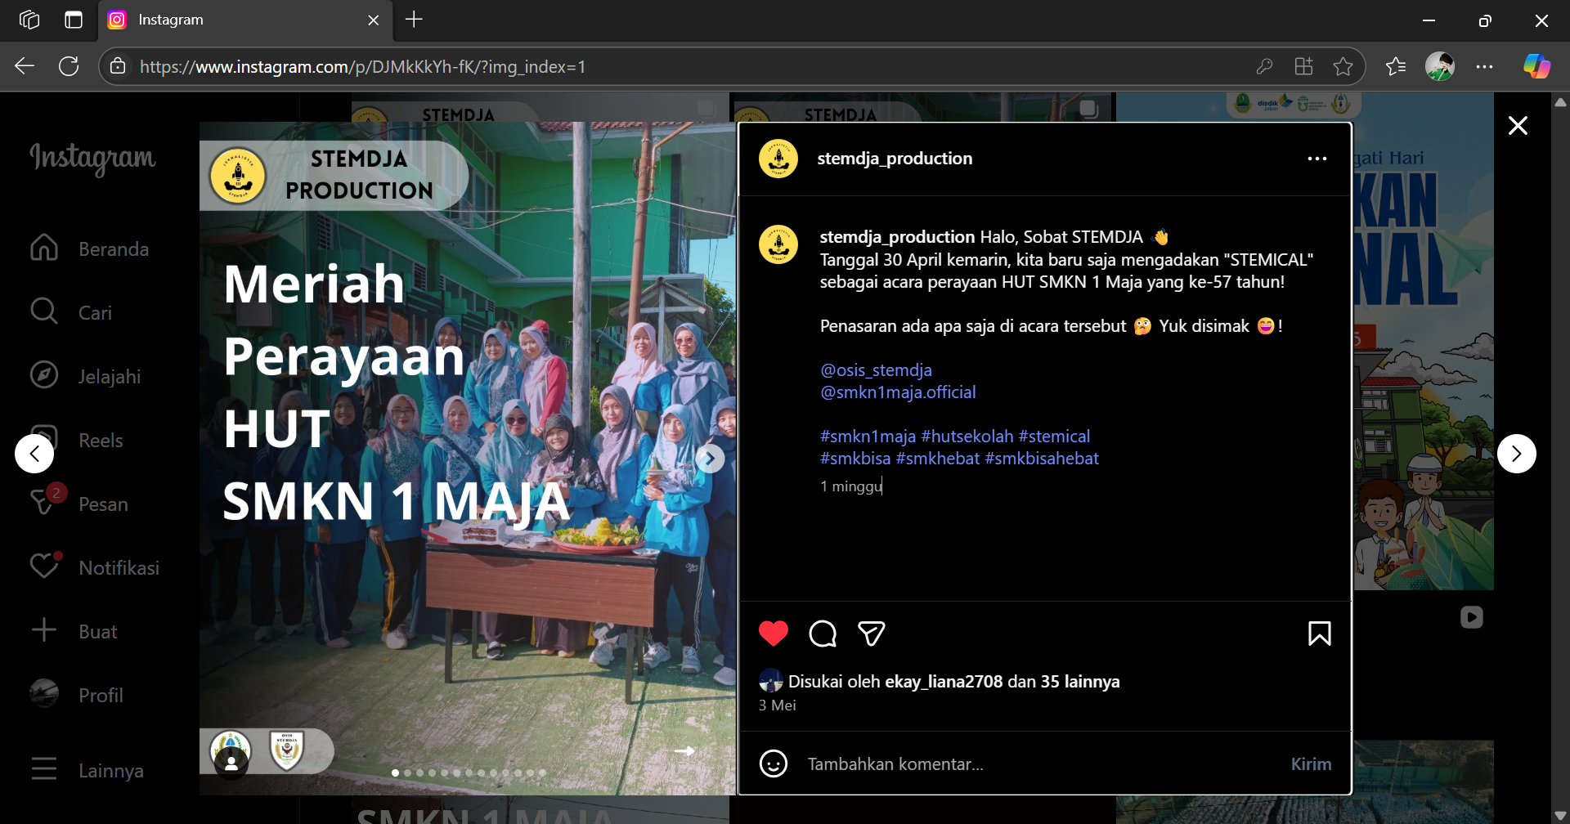Open #smkn1maja hashtag
Image resolution: width=1570 pixels, height=824 pixels.
[868, 437]
